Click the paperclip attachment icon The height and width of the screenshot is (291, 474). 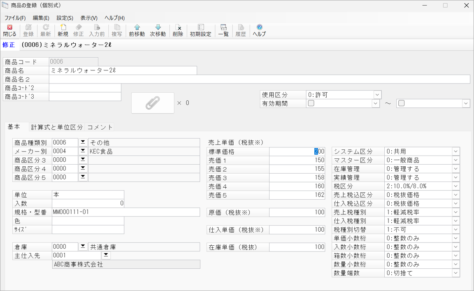153,102
